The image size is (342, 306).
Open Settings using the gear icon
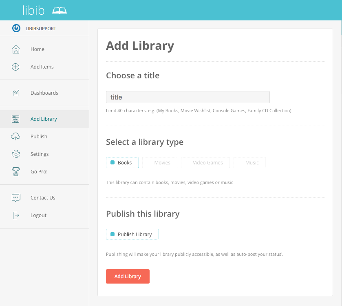(15, 154)
